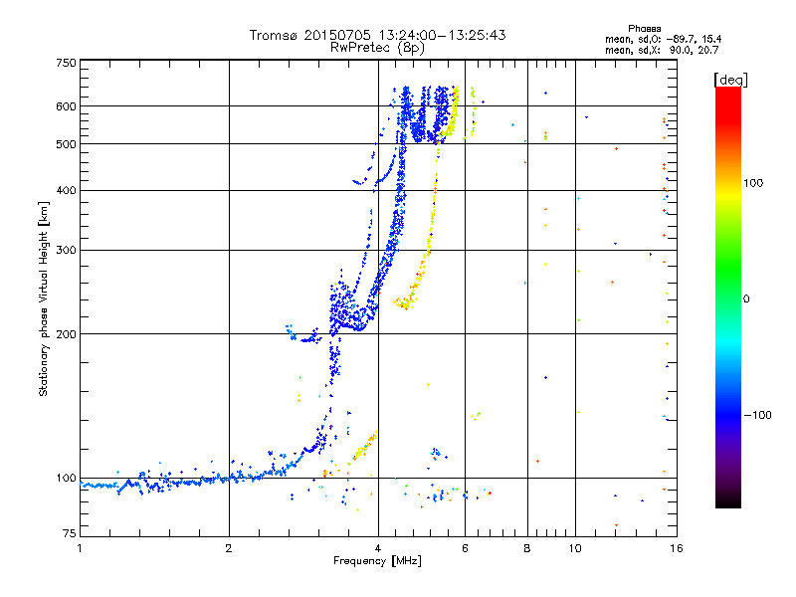Click the '0' label beside the color bar

click(x=746, y=298)
